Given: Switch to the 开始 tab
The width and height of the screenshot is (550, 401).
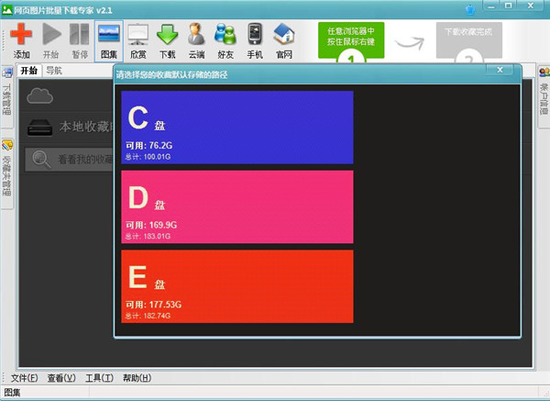Looking at the screenshot, I should tap(29, 71).
